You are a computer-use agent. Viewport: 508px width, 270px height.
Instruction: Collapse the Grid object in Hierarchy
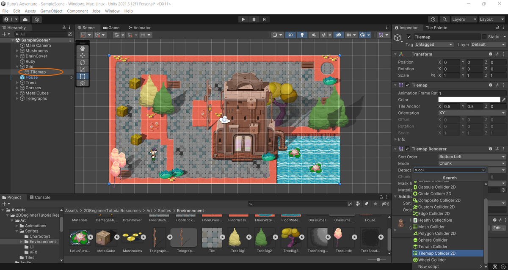point(17,67)
